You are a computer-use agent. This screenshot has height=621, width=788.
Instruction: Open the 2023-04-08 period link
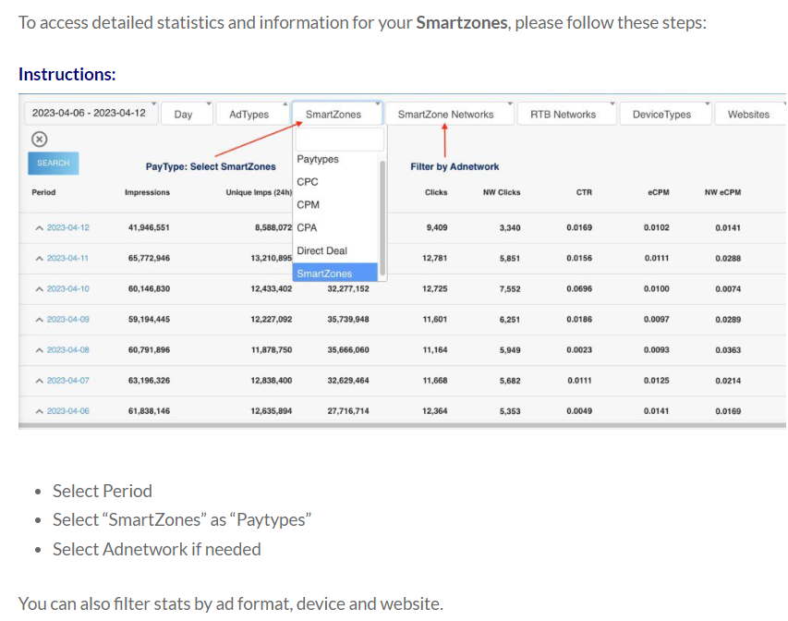pos(67,350)
